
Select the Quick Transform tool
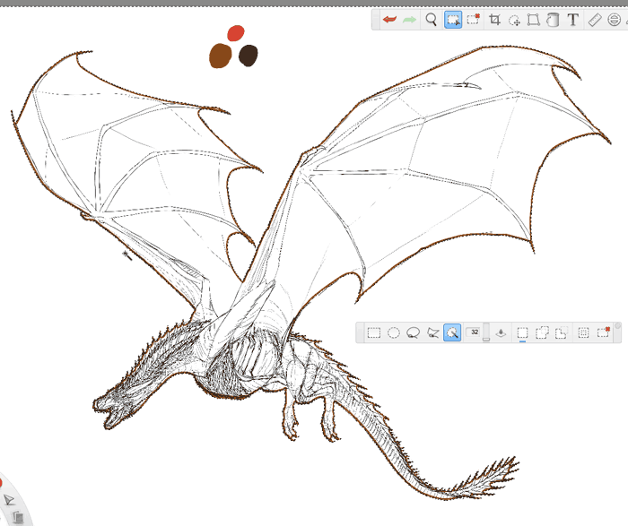(x=514, y=20)
